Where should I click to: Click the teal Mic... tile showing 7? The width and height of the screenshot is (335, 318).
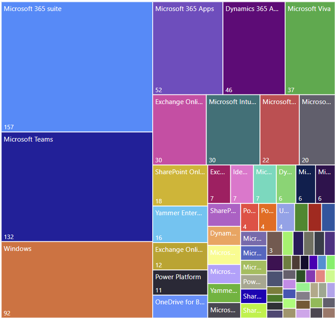pos(265,184)
